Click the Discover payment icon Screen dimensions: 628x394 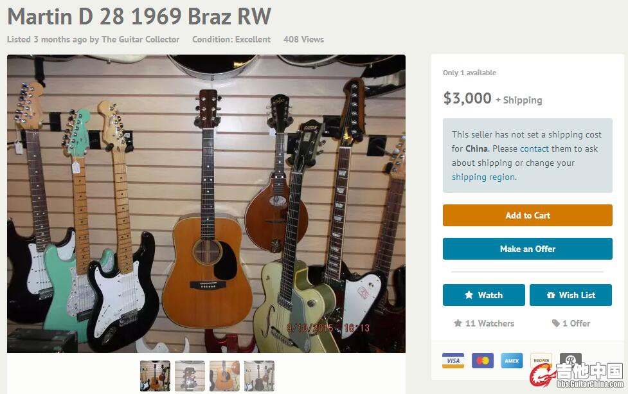[541, 360]
